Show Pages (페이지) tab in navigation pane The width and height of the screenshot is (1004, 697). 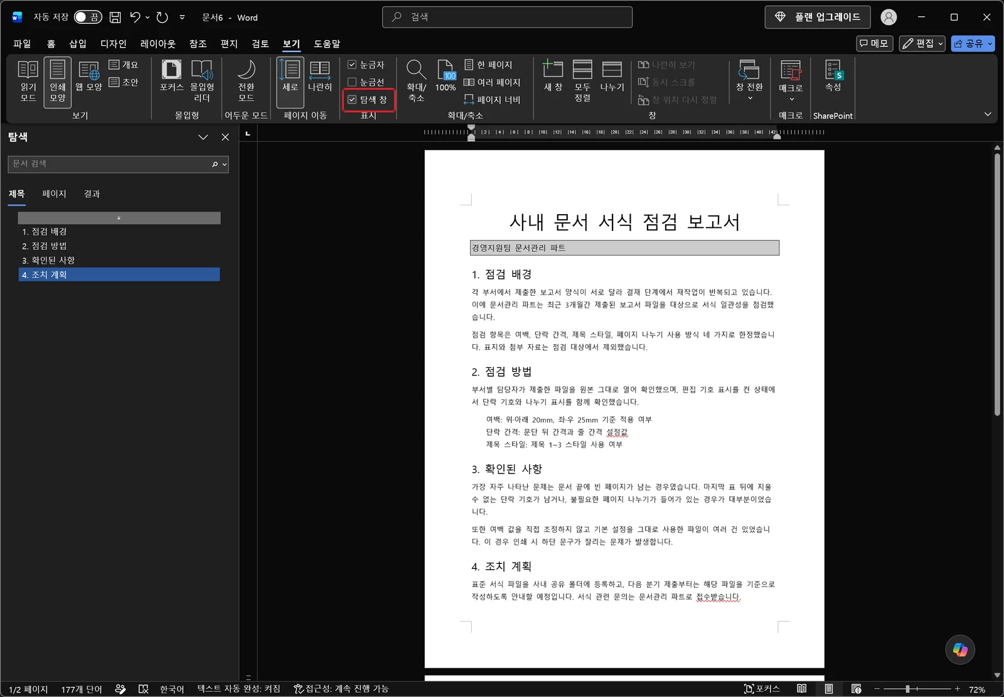point(54,194)
